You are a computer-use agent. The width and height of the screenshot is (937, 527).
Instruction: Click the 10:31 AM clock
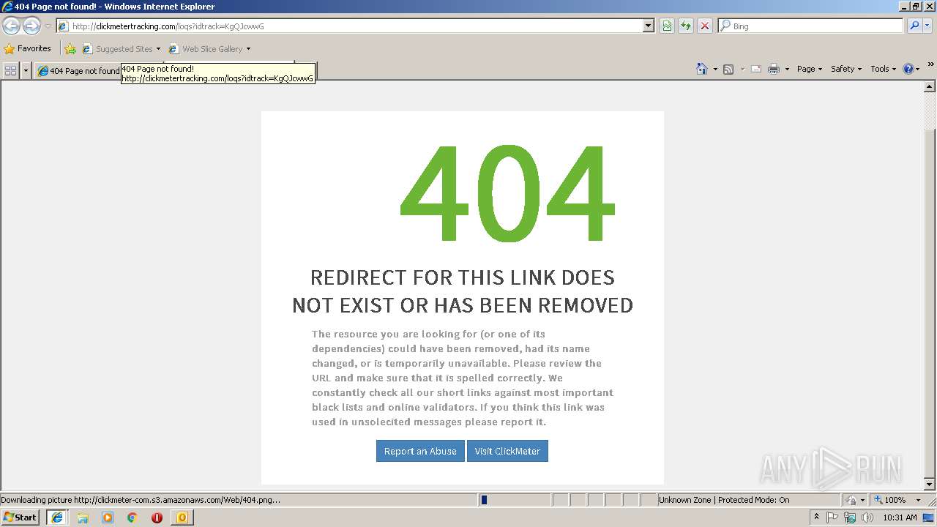(x=900, y=517)
